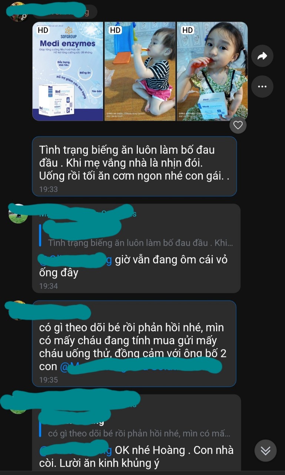Open the first sender's avatar at top
285x475 pixels.
coord(18,12)
